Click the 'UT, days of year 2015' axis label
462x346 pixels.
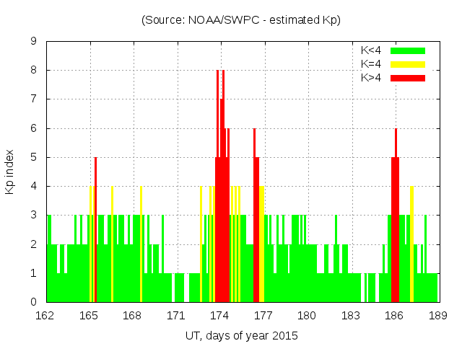(241, 335)
